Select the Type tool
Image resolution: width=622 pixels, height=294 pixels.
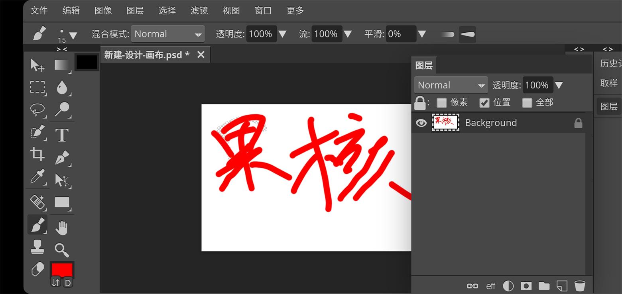pyautogui.click(x=62, y=135)
